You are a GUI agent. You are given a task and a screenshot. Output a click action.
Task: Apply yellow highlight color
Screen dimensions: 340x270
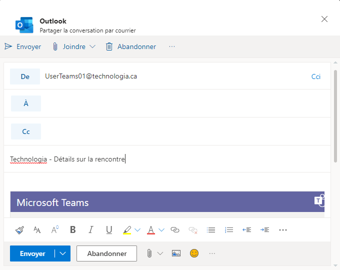[x=127, y=230]
